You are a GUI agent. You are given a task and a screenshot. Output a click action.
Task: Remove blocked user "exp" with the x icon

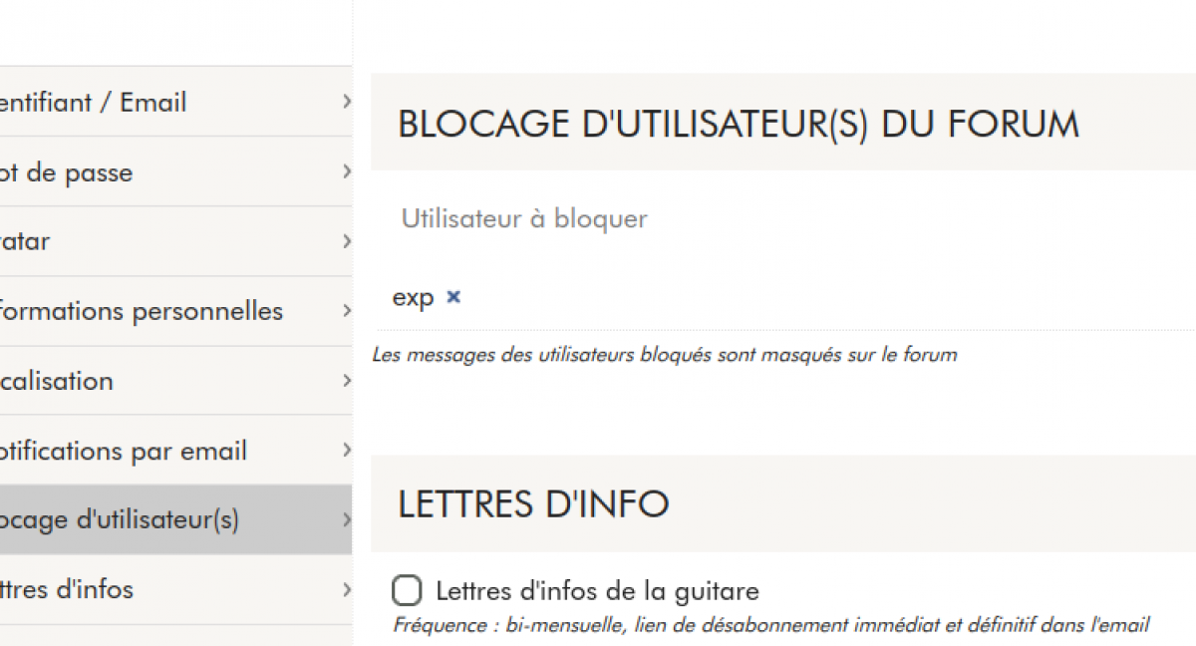click(453, 297)
